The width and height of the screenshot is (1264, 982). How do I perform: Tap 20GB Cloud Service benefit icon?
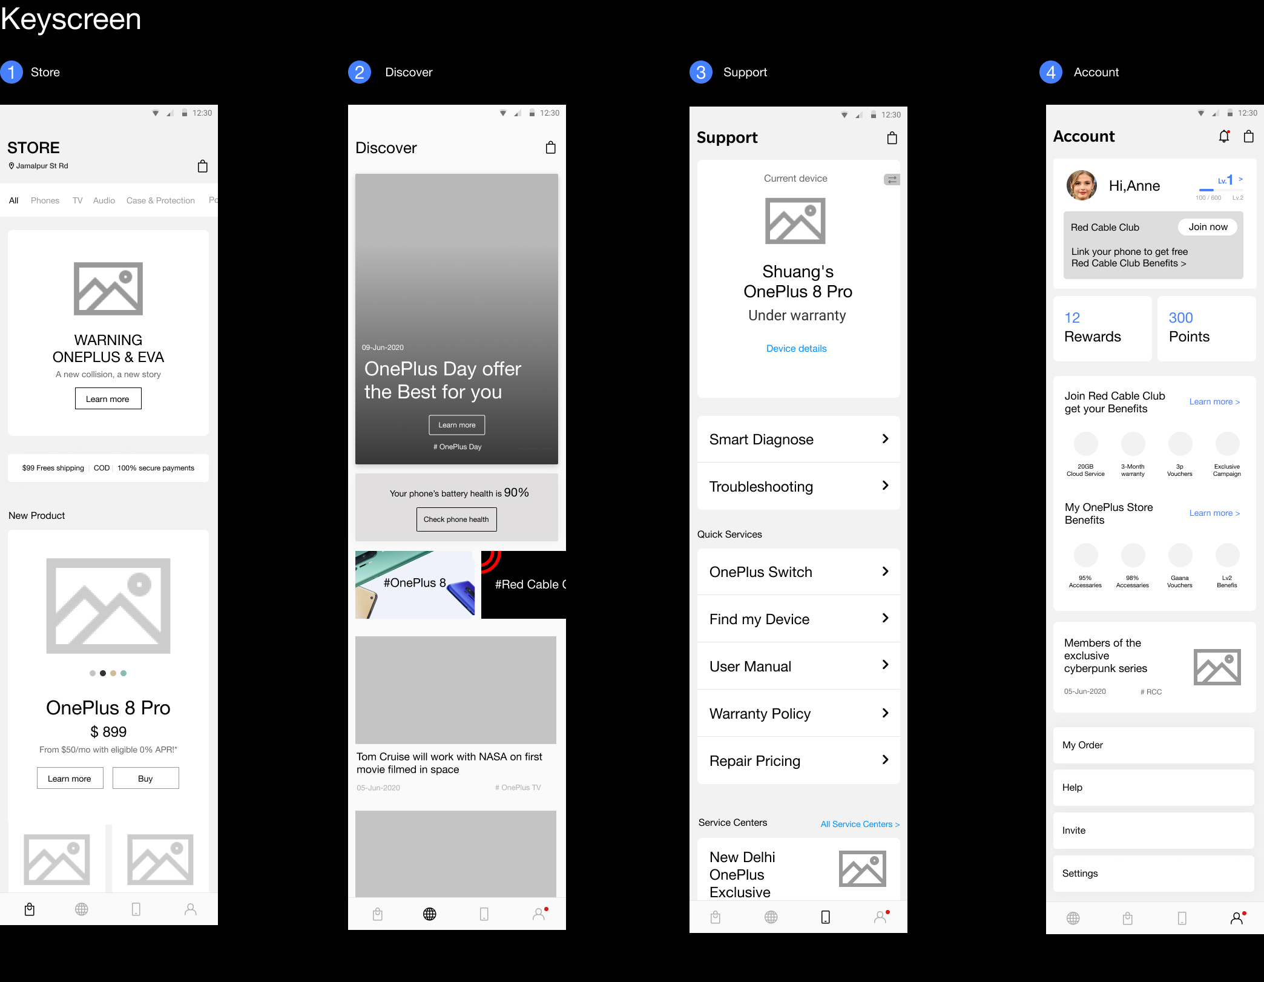tap(1086, 444)
